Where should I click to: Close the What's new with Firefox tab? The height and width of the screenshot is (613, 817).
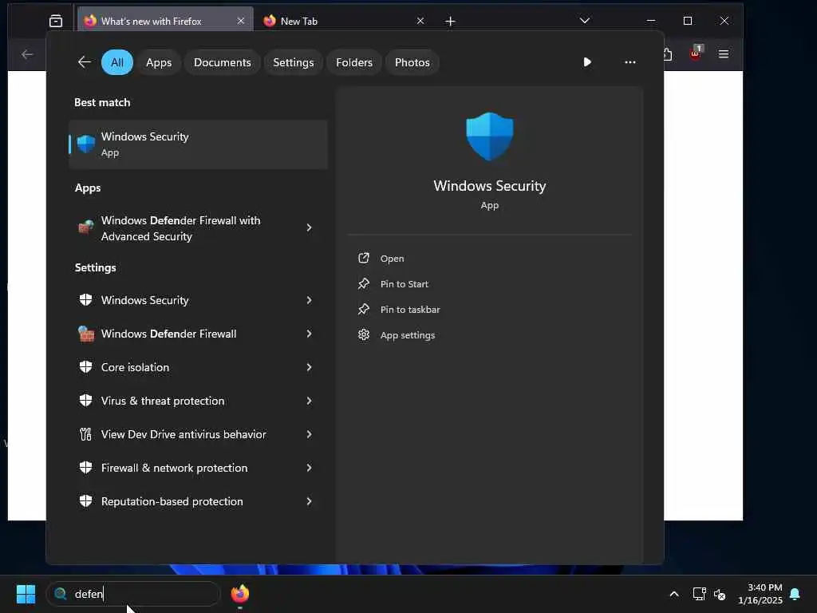click(241, 21)
